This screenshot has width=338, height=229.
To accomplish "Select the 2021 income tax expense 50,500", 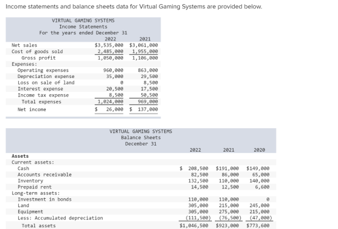I will (x=150, y=95).
